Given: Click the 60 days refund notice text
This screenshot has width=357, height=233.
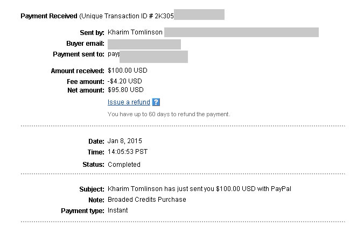Looking at the screenshot, I should click(169, 114).
